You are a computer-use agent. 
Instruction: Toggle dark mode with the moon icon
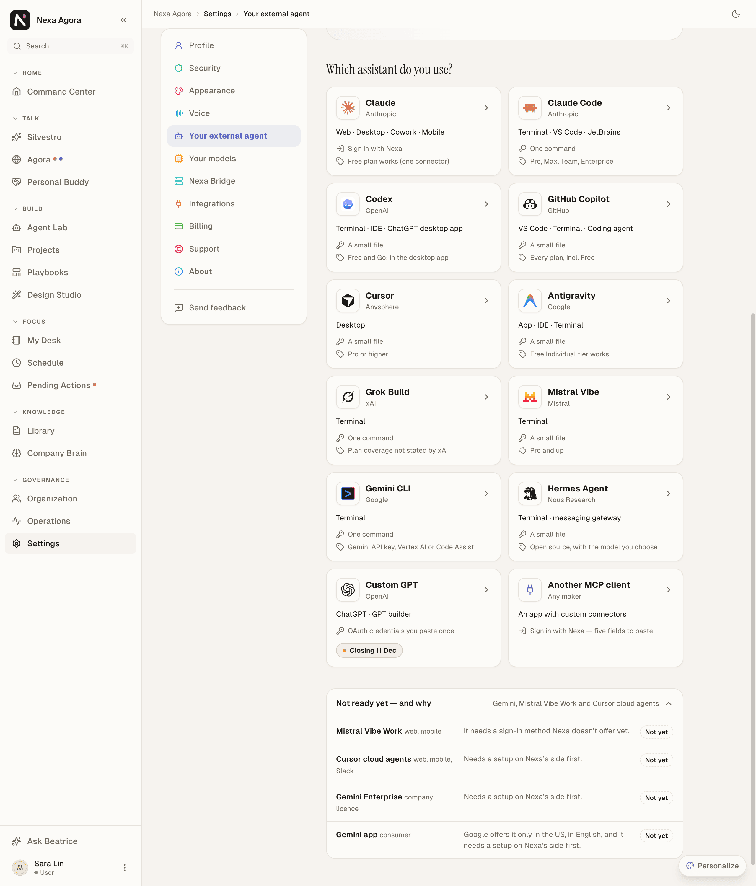pyautogui.click(x=735, y=14)
